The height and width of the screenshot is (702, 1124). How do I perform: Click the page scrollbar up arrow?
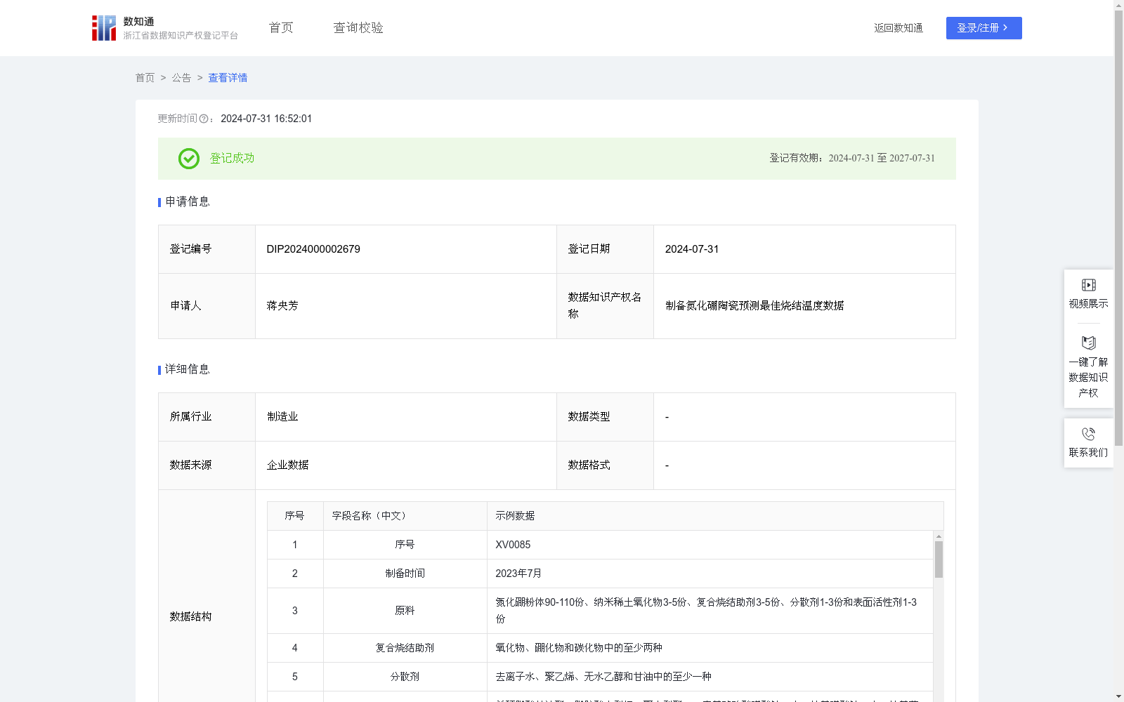1118,5
